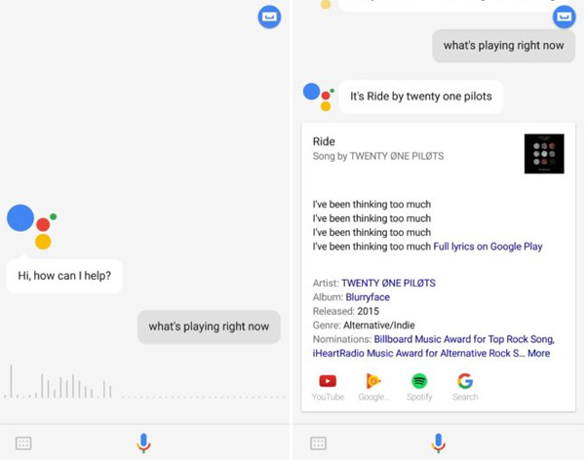
Task: Tap blue inbox button on left screen
Action: click(x=269, y=17)
